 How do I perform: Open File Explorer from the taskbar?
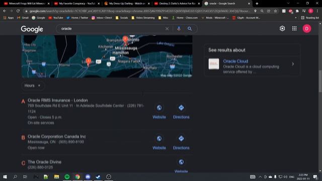pos(56,176)
